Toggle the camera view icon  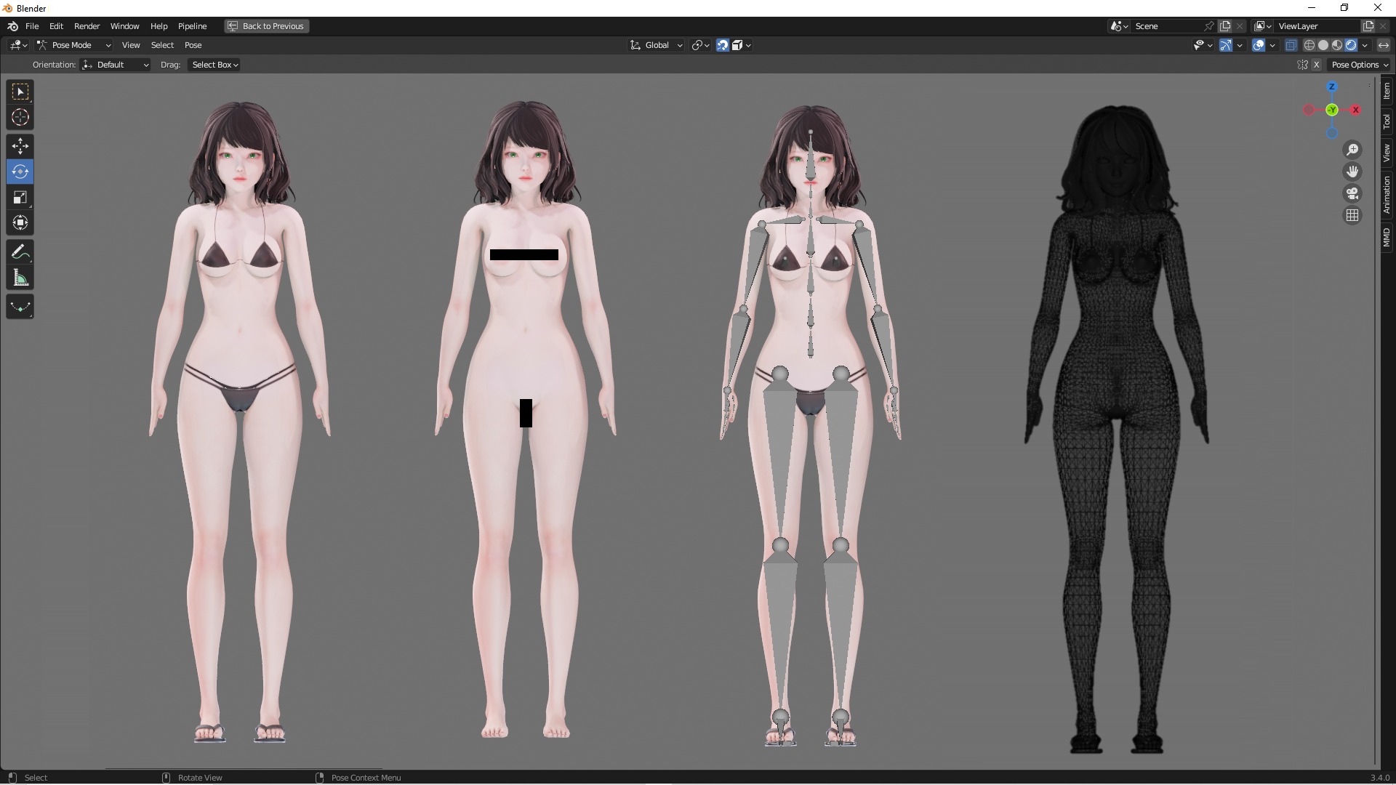pyautogui.click(x=1352, y=193)
